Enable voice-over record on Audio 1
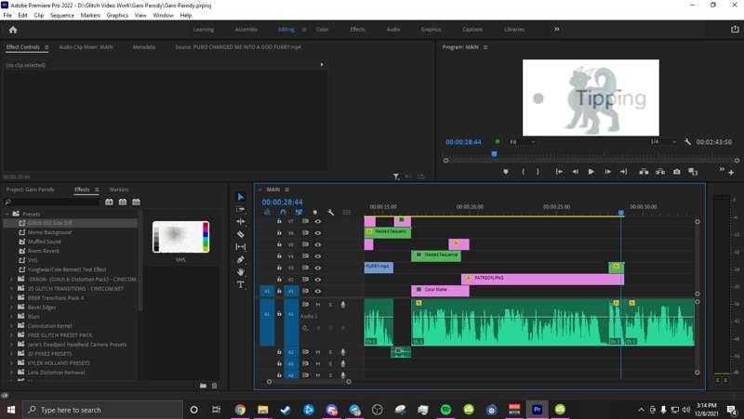744x419 pixels. click(x=342, y=305)
